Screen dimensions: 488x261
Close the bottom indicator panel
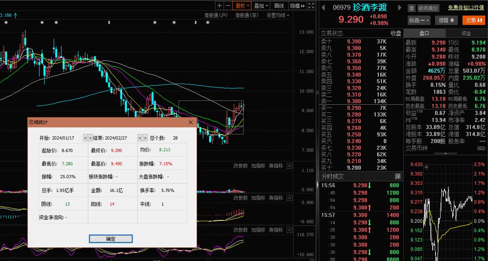290,230
